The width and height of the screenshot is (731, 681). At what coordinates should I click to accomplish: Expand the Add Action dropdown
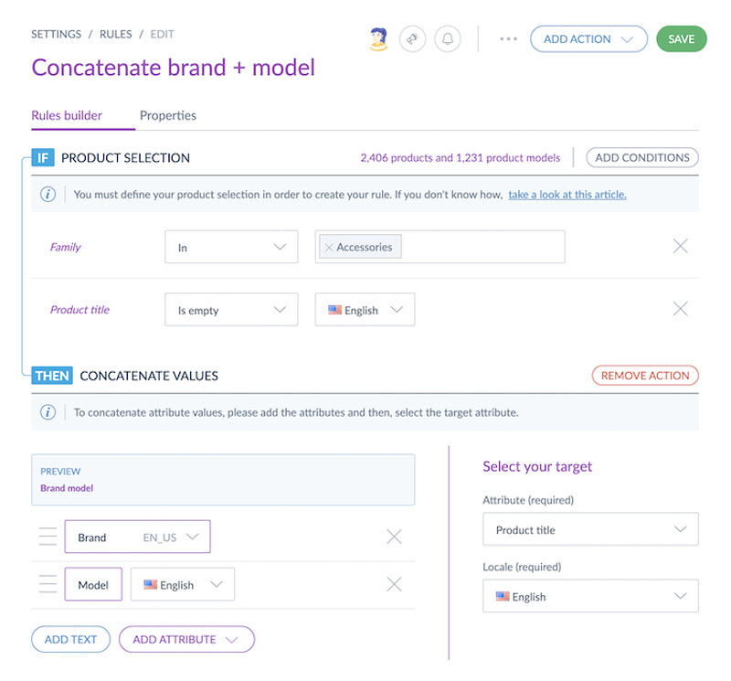click(x=588, y=39)
